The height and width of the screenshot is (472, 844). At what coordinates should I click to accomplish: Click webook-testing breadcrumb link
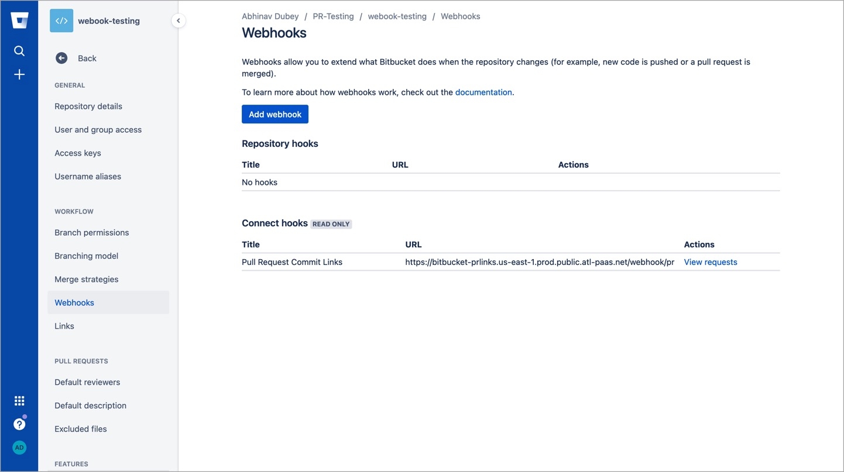[397, 16]
